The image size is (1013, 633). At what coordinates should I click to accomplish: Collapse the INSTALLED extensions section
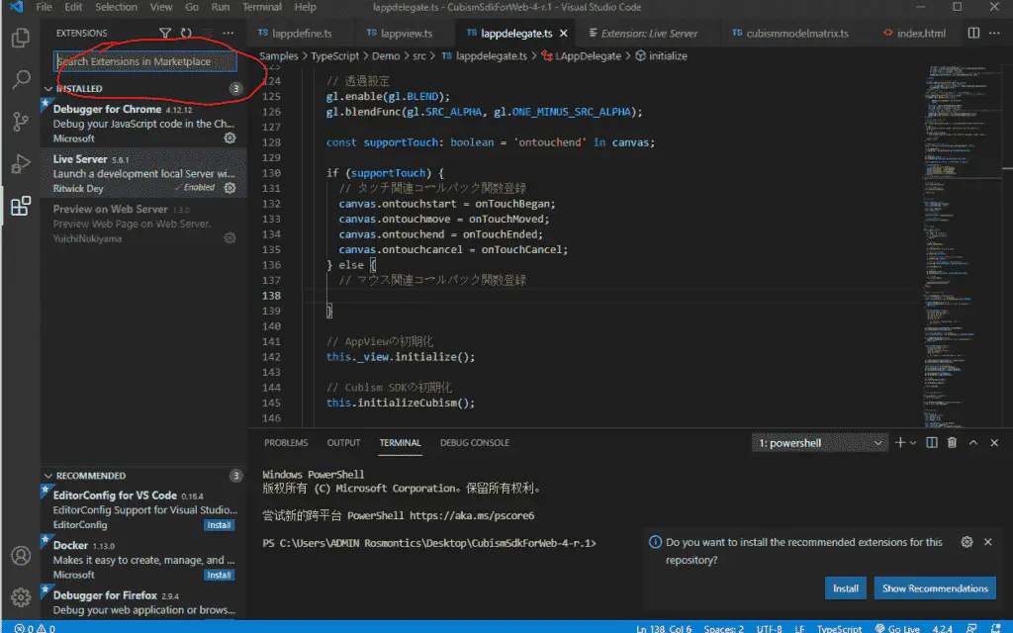pyautogui.click(x=48, y=88)
